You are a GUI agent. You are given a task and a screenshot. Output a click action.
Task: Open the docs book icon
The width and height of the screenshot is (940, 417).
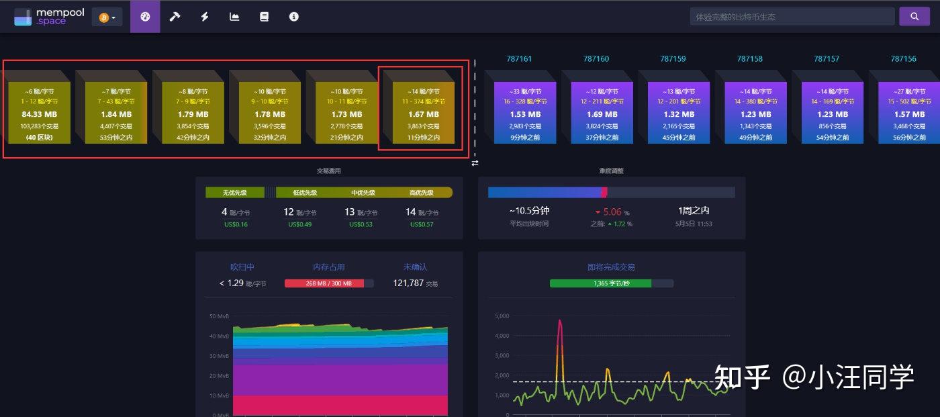coord(264,17)
